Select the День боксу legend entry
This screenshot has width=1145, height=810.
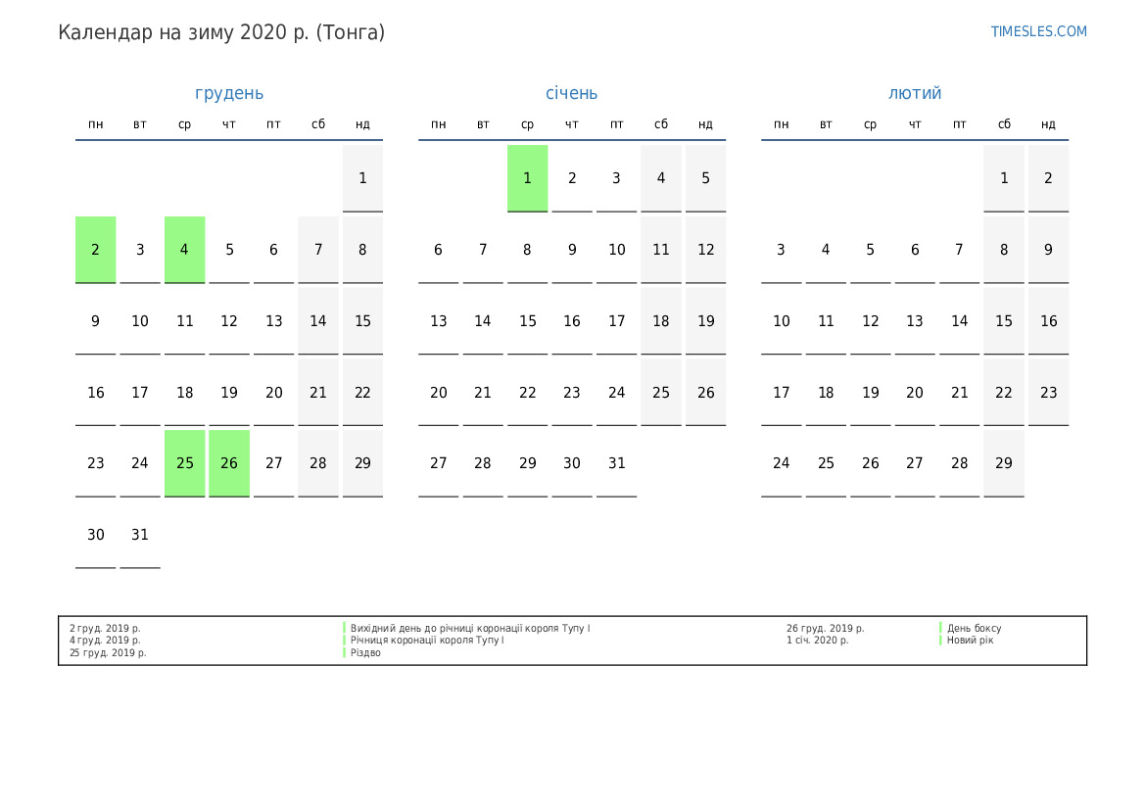point(974,629)
